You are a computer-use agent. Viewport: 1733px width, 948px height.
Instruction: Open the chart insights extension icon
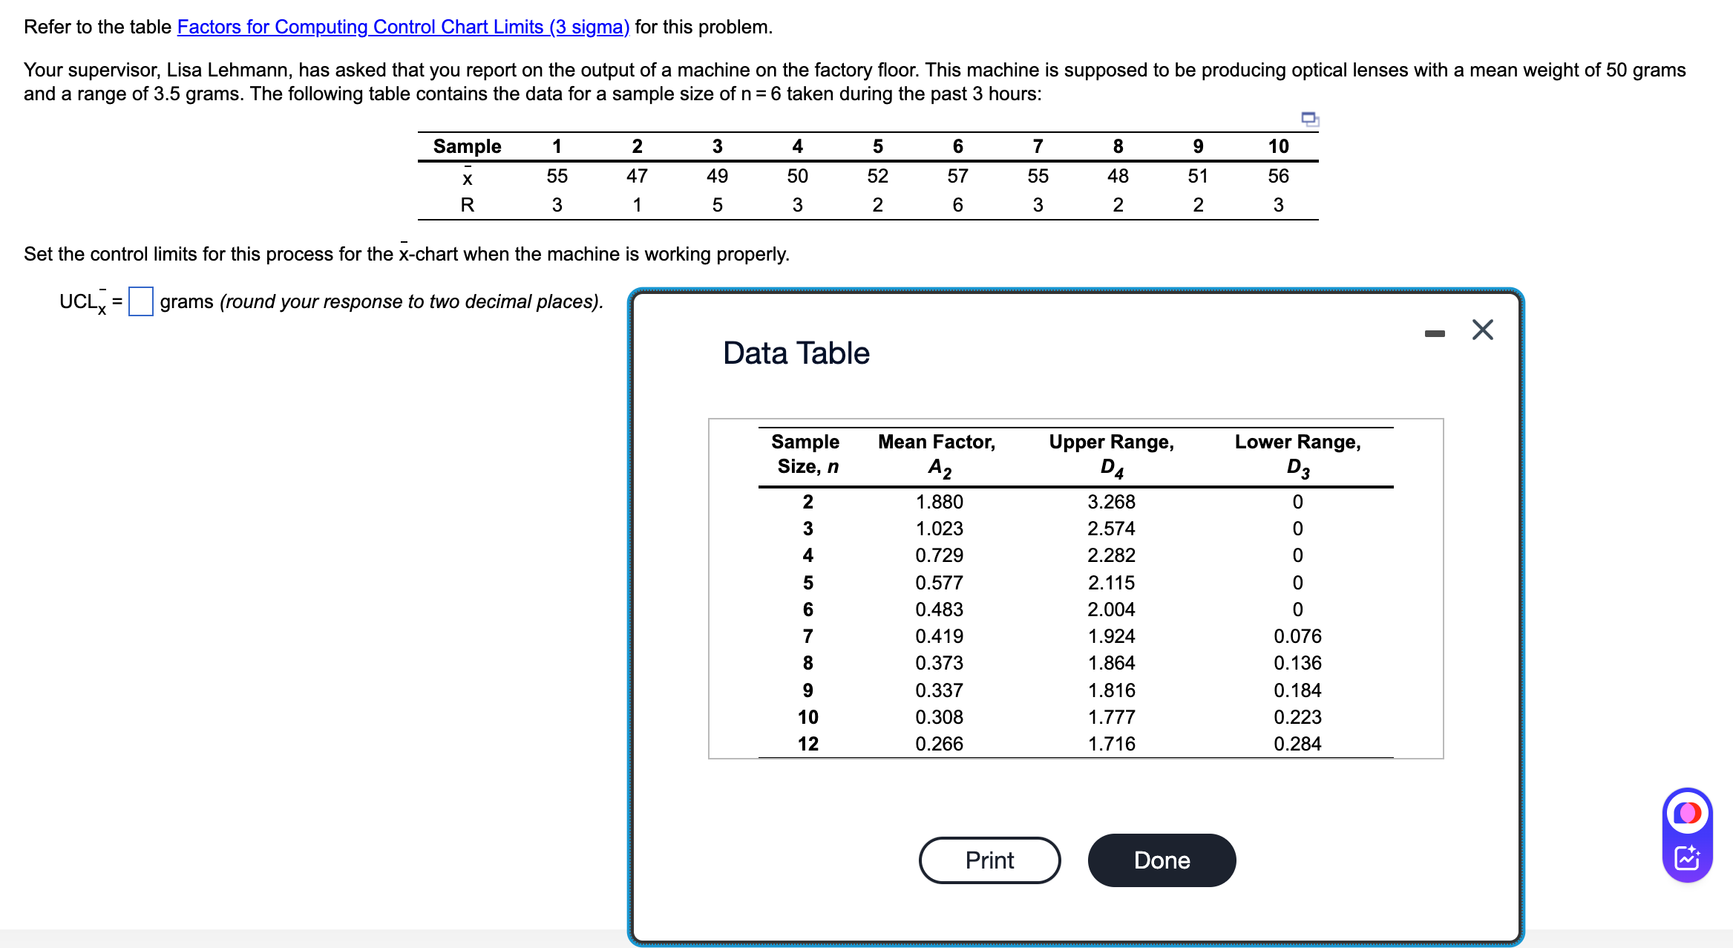1689,859
